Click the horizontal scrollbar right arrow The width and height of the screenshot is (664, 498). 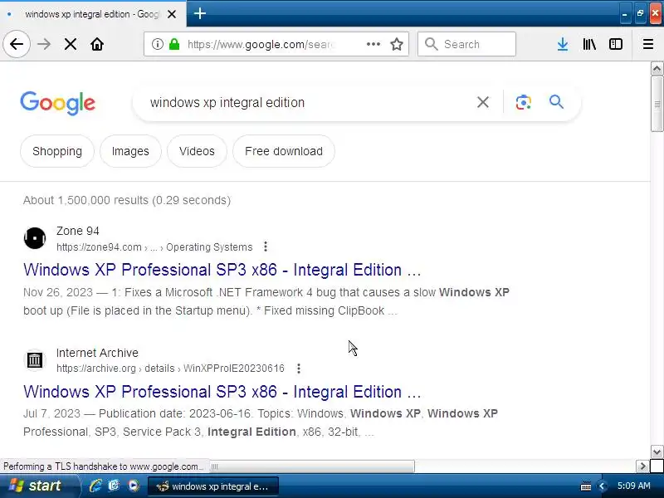click(x=642, y=466)
